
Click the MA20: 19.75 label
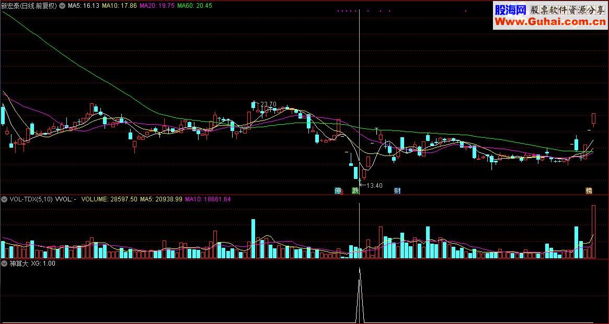[157, 6]
